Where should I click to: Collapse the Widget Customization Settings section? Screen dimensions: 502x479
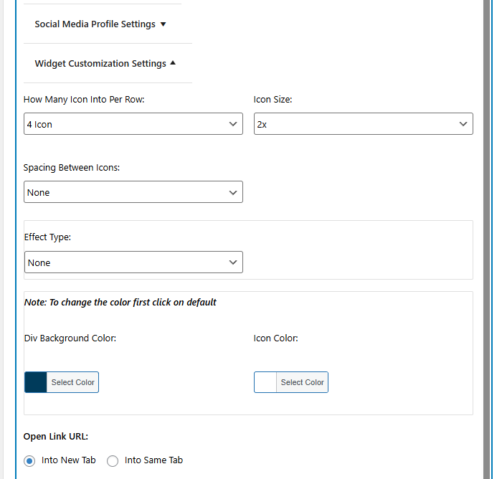[x=100, y=64]
